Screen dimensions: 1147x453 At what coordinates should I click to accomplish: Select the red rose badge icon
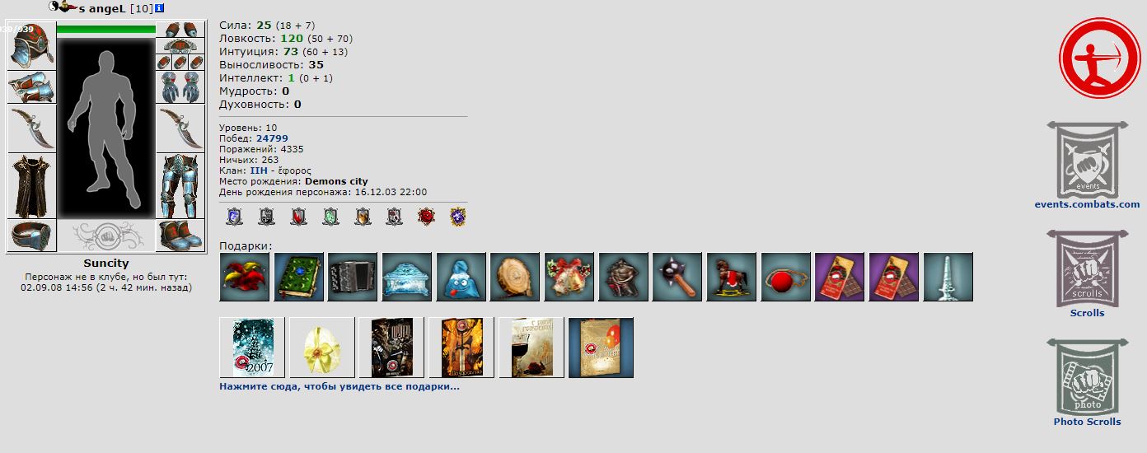click(x=426, y=217)
